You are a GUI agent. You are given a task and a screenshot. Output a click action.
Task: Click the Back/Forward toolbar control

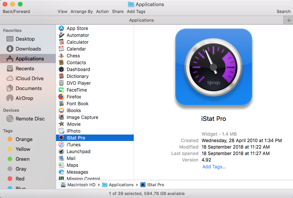tap(16, 11)
